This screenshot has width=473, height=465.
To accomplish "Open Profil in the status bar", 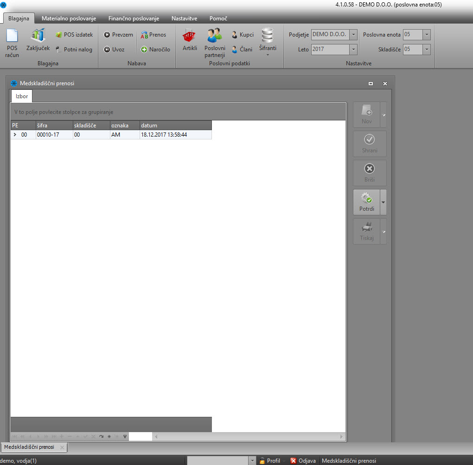I will coord(270,460).
